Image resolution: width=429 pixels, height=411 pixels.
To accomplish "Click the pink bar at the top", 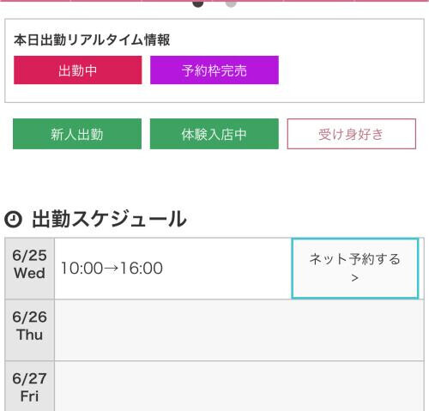I will [x=214, y=1].
